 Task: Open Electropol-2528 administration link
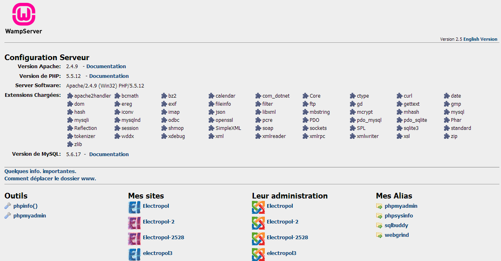287,238
